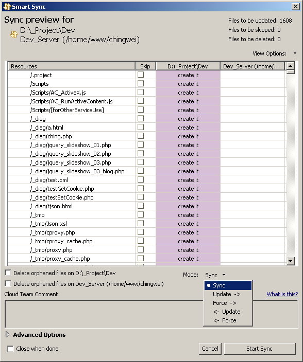
Task: Check Skip box for /_diag/ching.php
Action: [x=141, y=136]
